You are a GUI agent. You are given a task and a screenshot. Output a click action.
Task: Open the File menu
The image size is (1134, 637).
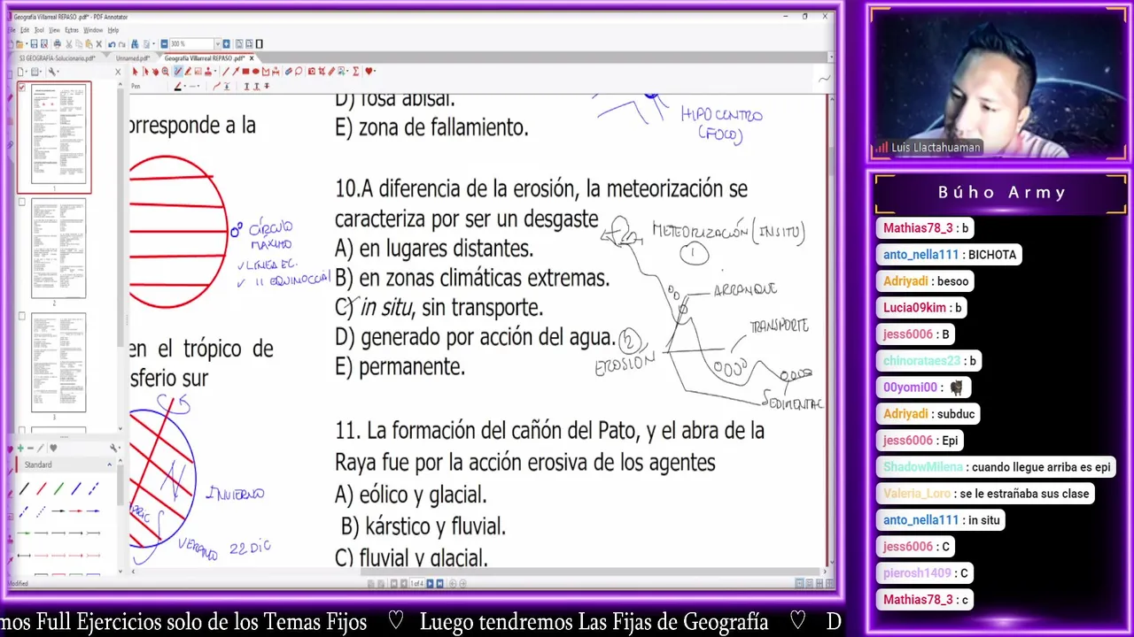[12, 30]
